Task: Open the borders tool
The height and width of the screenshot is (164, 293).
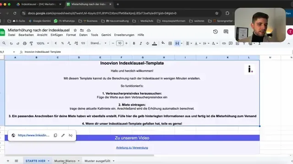Action: coord(170,43)
